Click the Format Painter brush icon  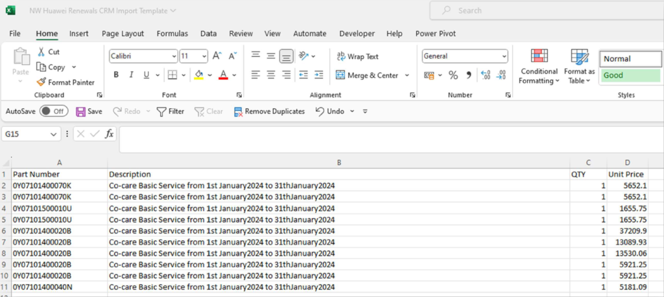click(x=41, y=82)
